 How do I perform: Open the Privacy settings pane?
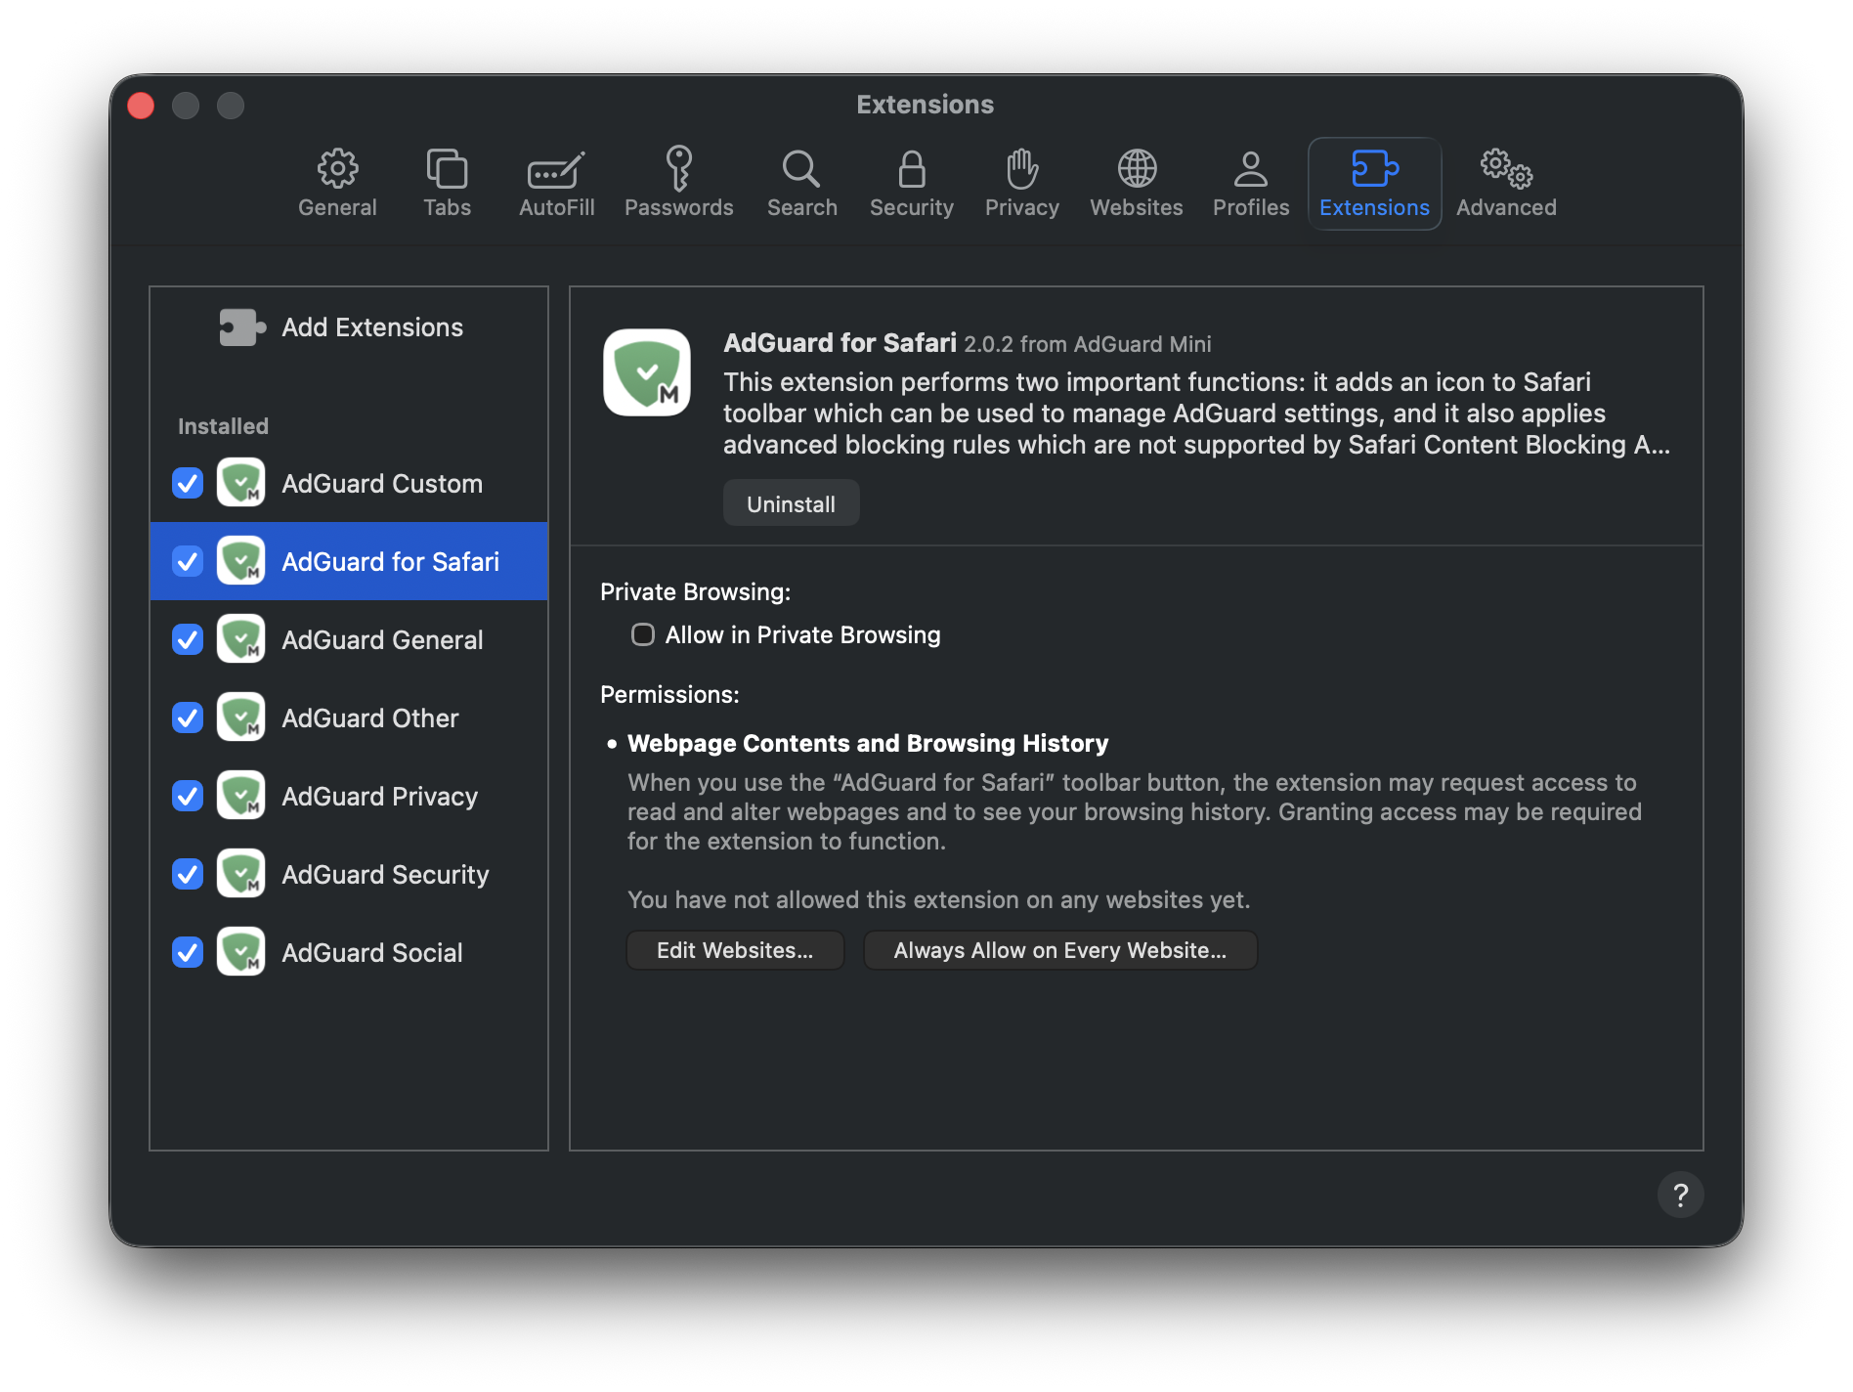point(1021,182)
